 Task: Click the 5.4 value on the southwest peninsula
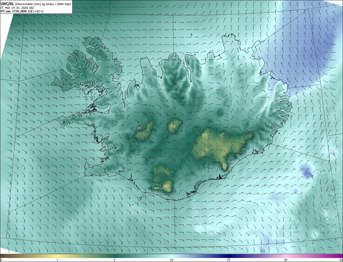pos(105,170)
